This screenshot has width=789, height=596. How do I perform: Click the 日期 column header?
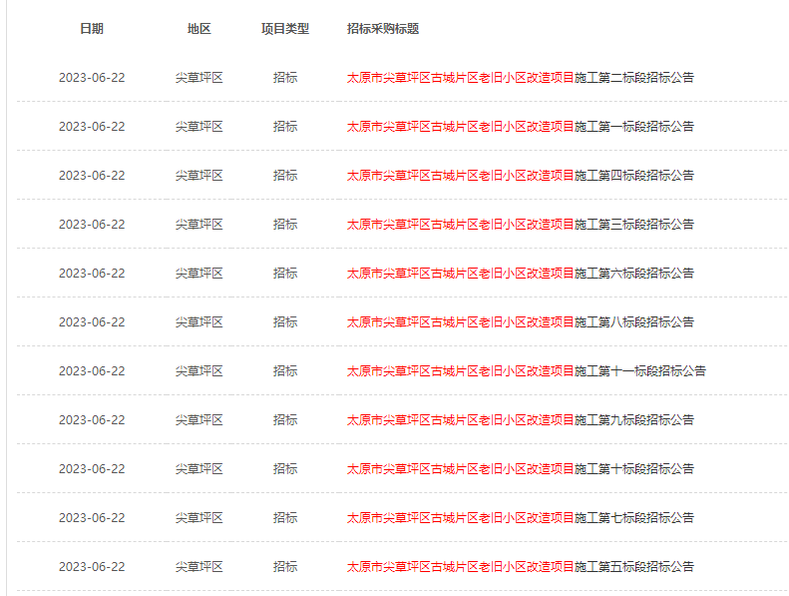coord(92,29)
